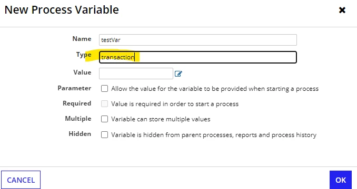Click the OK button
Image resolution: width=357 pixels, height=189 pixels.
coord(341,180)
